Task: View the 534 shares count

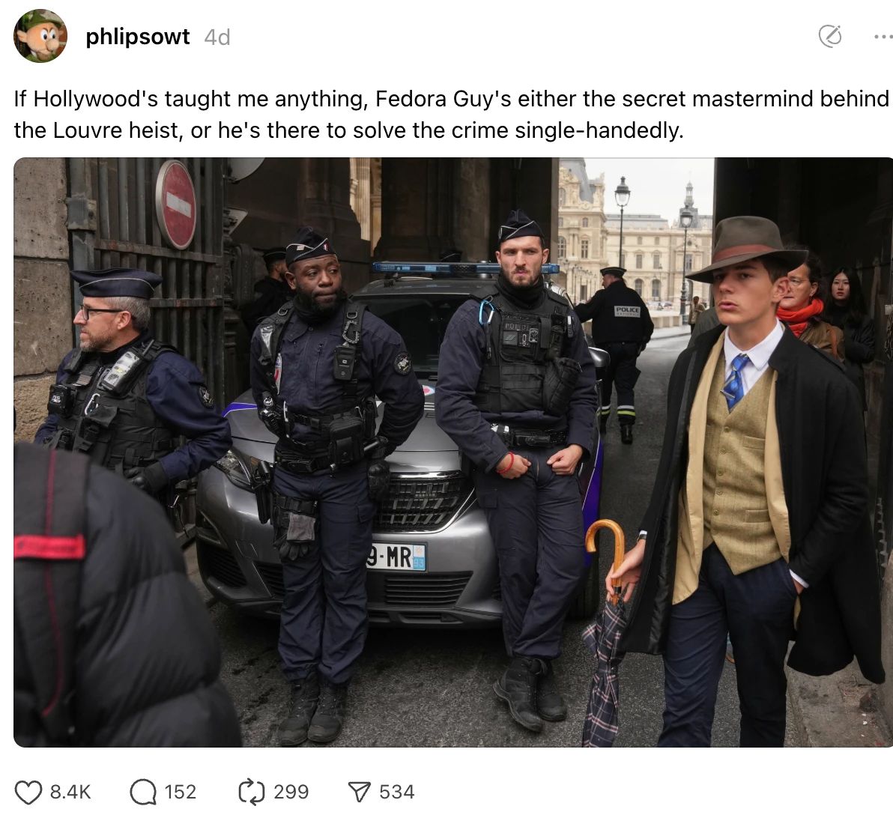Action: 397,792
